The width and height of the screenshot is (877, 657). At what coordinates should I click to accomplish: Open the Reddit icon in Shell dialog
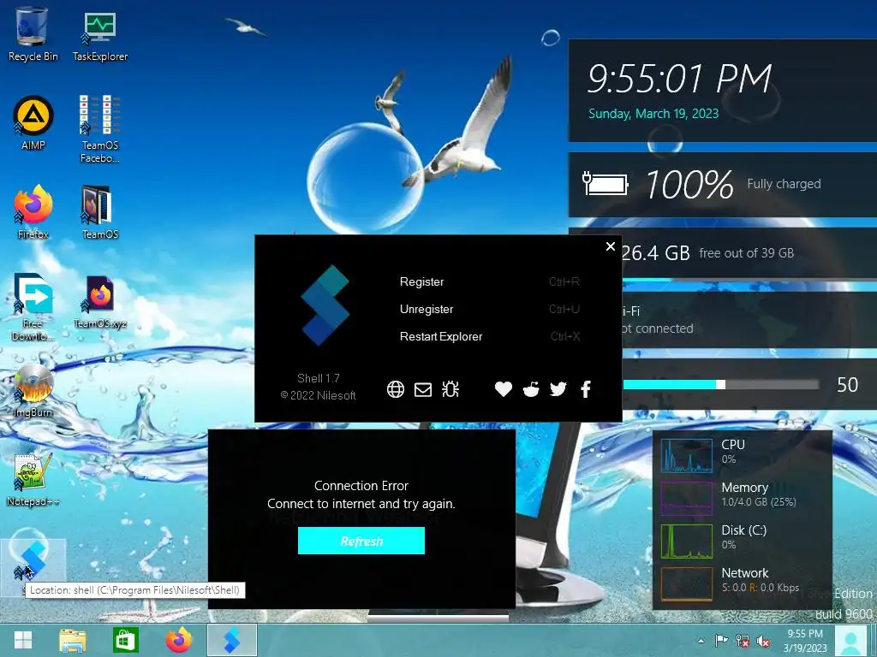point(531,389)
